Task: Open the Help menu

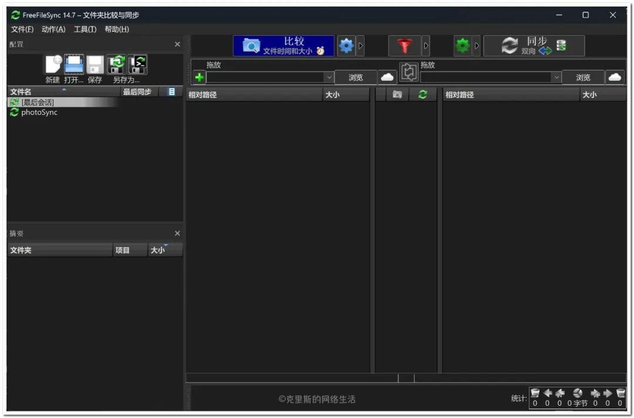Action: [117, 29]
